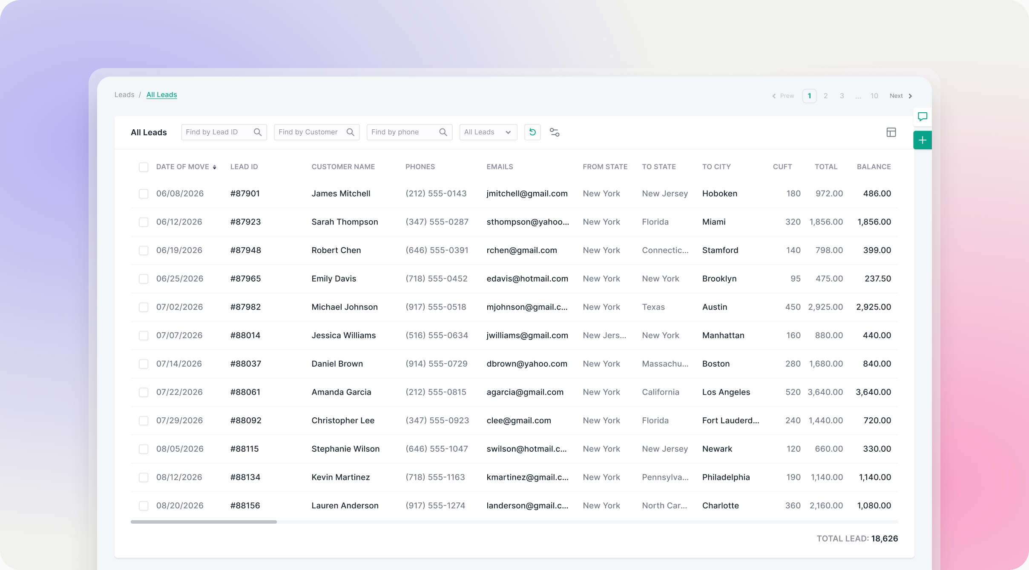Image resolution: width=1029 pixels, height=570 pixels.
Task: Click the sort arrows next to Date of Move
Action: (215, 167)
